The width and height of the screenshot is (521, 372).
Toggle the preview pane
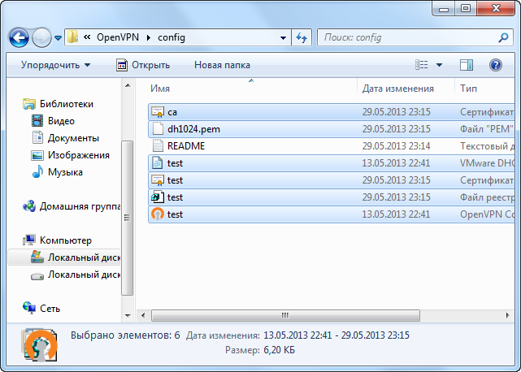tap(467, 65)
